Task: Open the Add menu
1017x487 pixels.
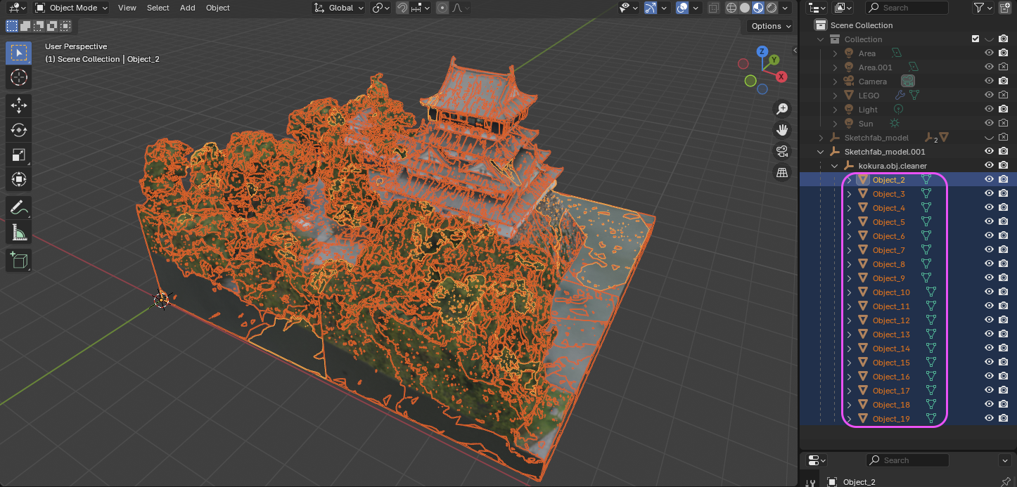Action: tap(188, 8)
